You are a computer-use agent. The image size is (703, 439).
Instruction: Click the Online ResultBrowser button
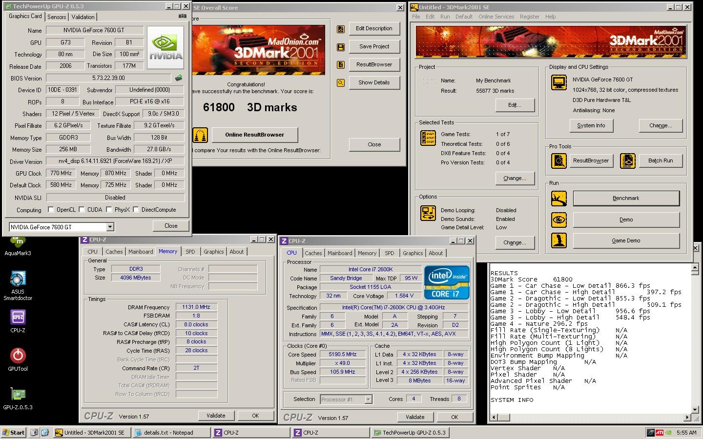coord(254,135)
